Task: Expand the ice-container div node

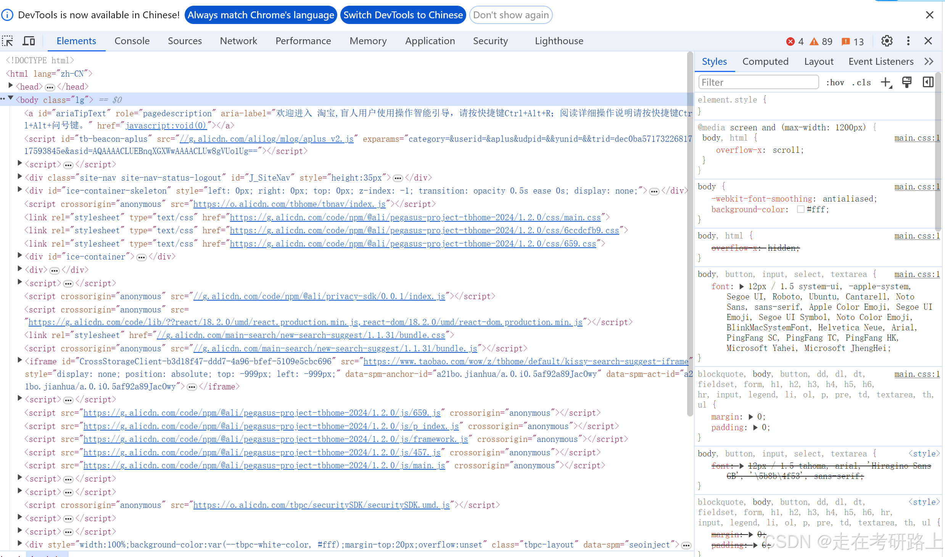Action: (20, 256)
